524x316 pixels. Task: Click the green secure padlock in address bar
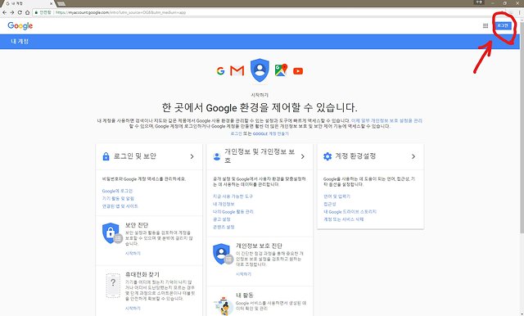click(x=36, y=12)
